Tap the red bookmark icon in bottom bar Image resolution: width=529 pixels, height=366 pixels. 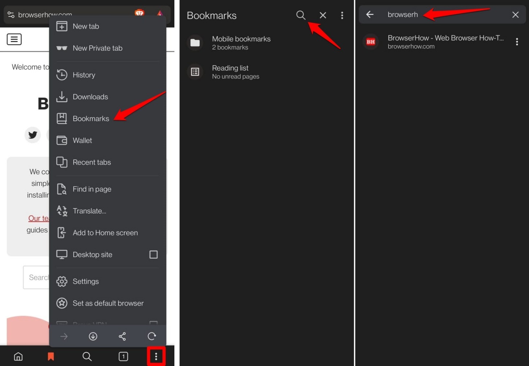click(51, 357)
